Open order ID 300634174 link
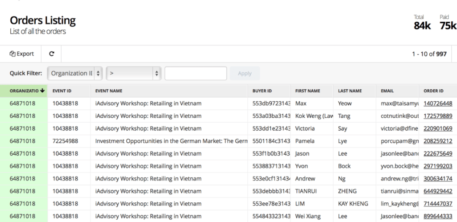 coord(438,179)
